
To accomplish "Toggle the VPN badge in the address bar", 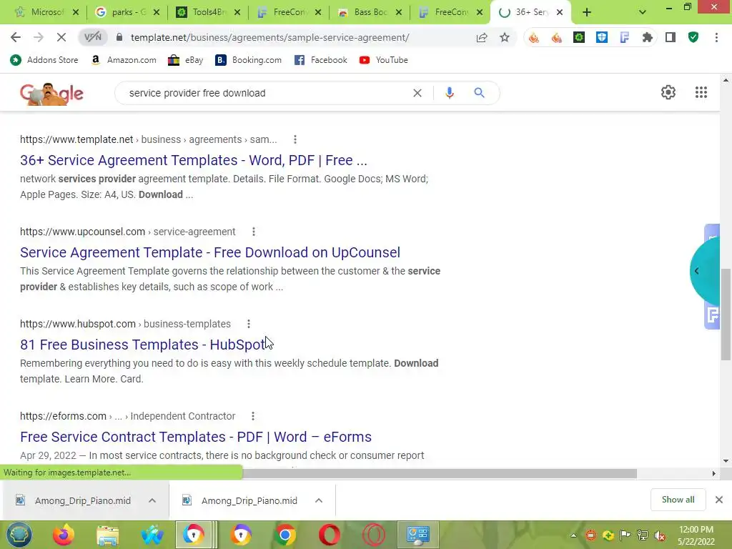I will [93, 37].
